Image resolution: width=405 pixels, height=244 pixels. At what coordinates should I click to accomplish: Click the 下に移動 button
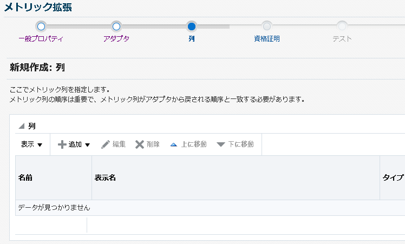pos(236,144)
